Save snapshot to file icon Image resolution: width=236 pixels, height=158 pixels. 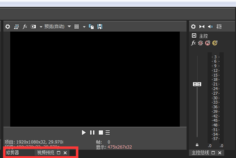coord(100,27)
